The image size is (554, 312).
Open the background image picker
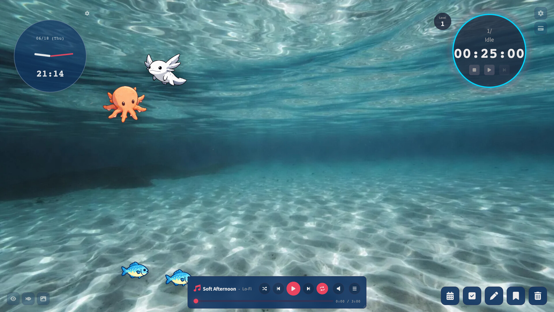coord(43,299)
